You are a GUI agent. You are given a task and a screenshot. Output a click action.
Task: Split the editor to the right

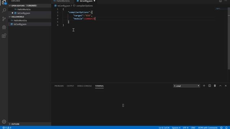coord(220,1)
